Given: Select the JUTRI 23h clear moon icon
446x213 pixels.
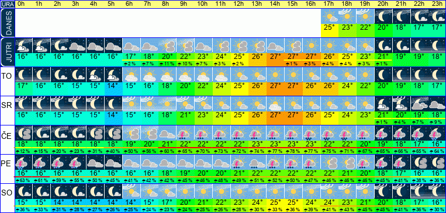Looking at the screenshot, I should point(437,46).
